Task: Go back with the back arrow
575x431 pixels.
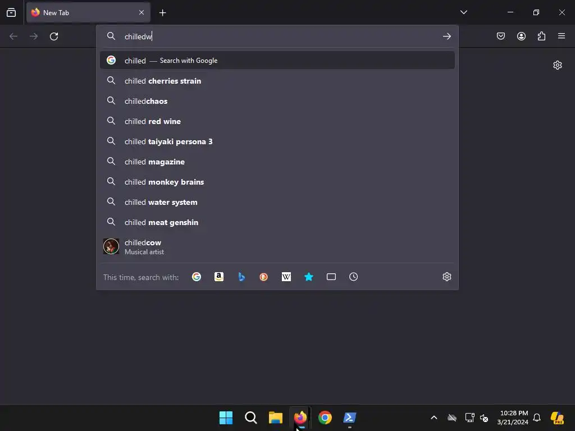Action: pyautogui.click(x=13, y=36)
